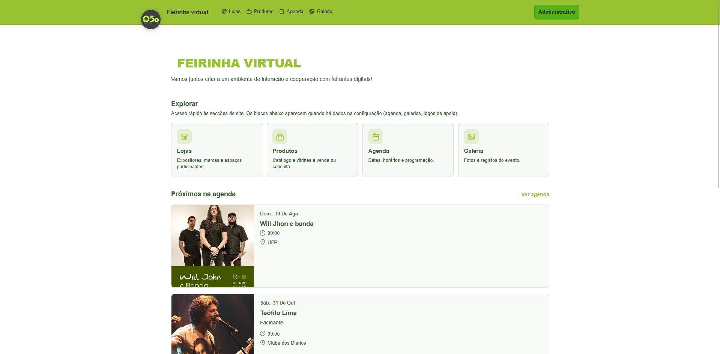Click the clock icon for Teófilo Lima event
This screenshot has width=720, height=354.
263,334
